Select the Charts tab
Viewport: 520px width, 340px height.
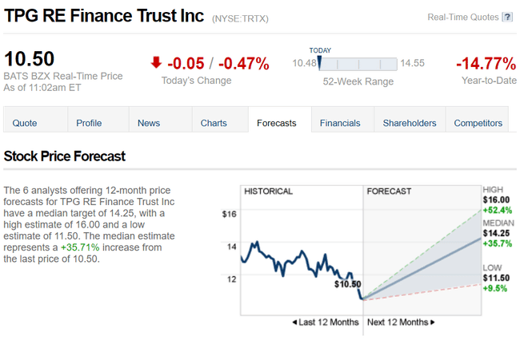pyautogui.click(x=214, y=123)
